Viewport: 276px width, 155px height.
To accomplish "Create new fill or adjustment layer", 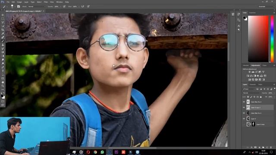I will pyautogui.click(x=259, y=147).
